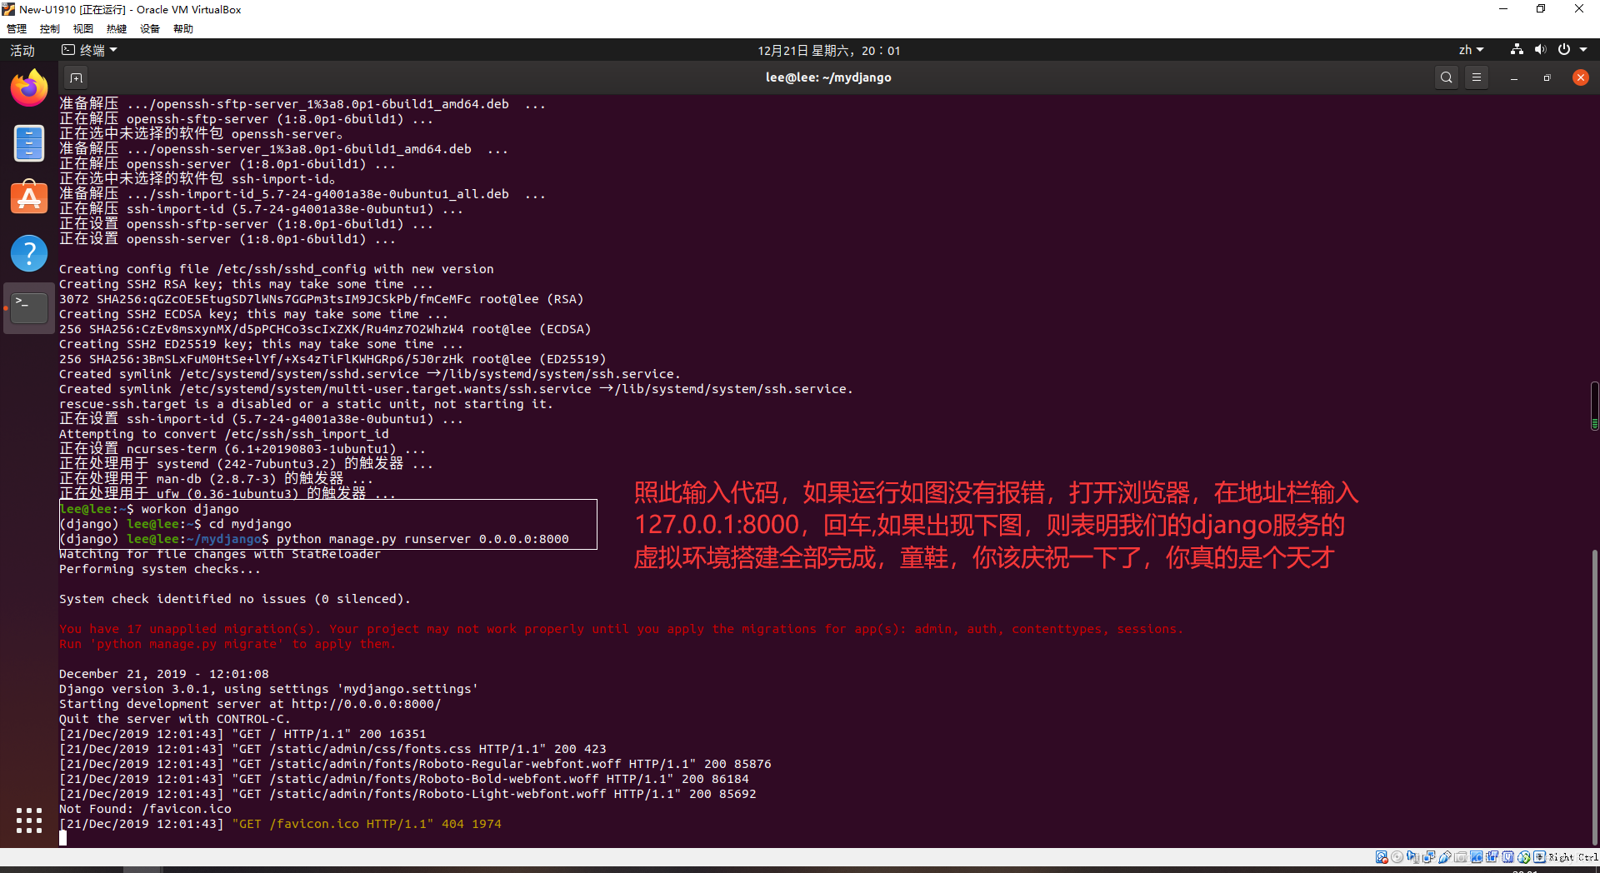Click VirtualBox audio status icon
The image size is (1600, 873).
(x=1412, y=857)
